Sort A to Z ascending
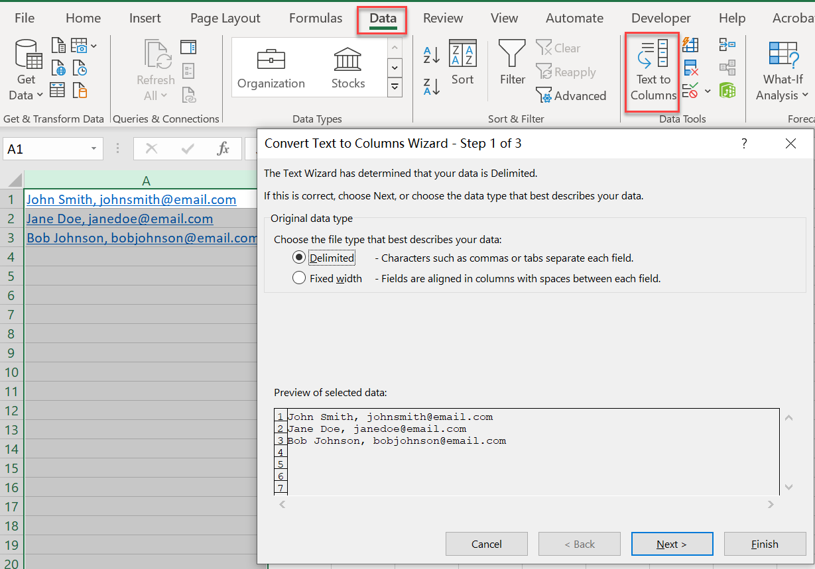Screen dimensions: 815x569 pyautogui.click(x=432, y=55)
